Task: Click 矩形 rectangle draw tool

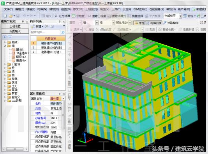Action: [150, 29]
